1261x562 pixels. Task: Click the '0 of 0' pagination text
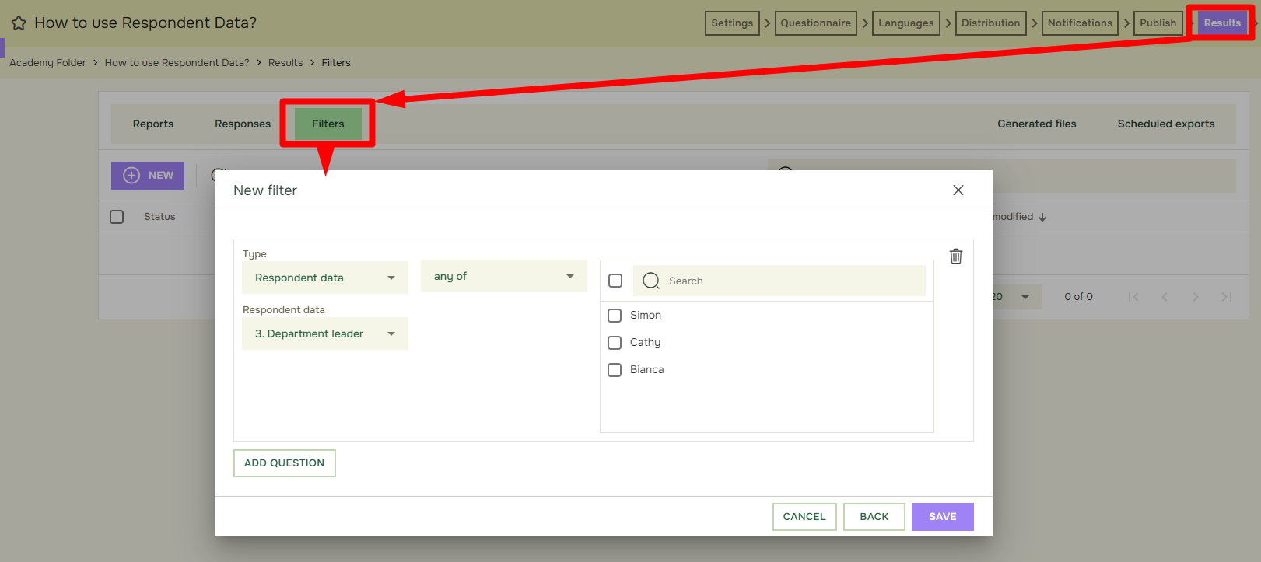[1078, 297]
